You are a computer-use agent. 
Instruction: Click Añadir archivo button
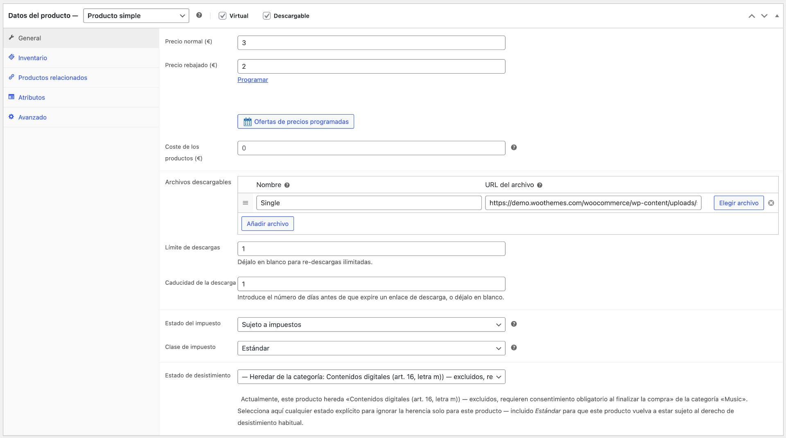tap(267, 224)
